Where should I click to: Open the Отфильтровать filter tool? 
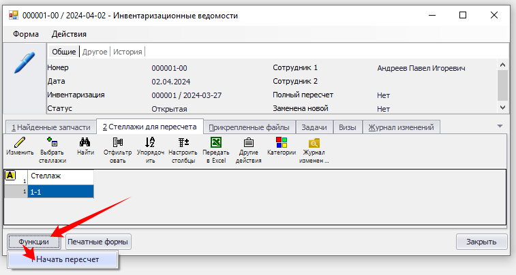[118, 142]
